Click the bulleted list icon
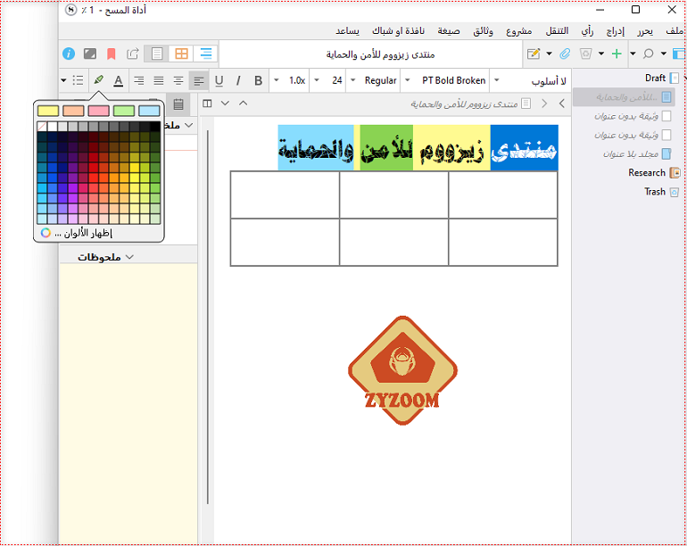The width and height of the screenshot is (687, 546). coord(78,80)
